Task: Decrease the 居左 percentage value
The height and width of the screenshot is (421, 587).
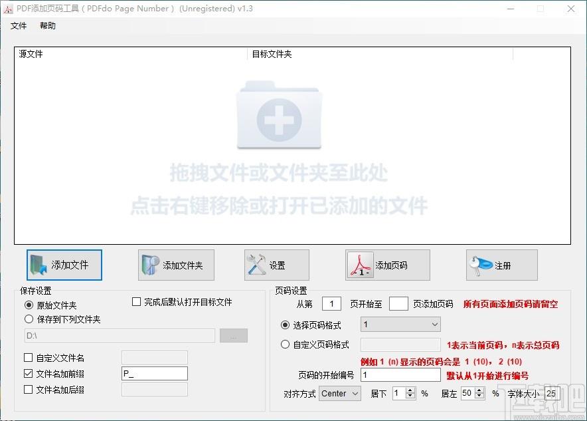Action: (479, 396)
